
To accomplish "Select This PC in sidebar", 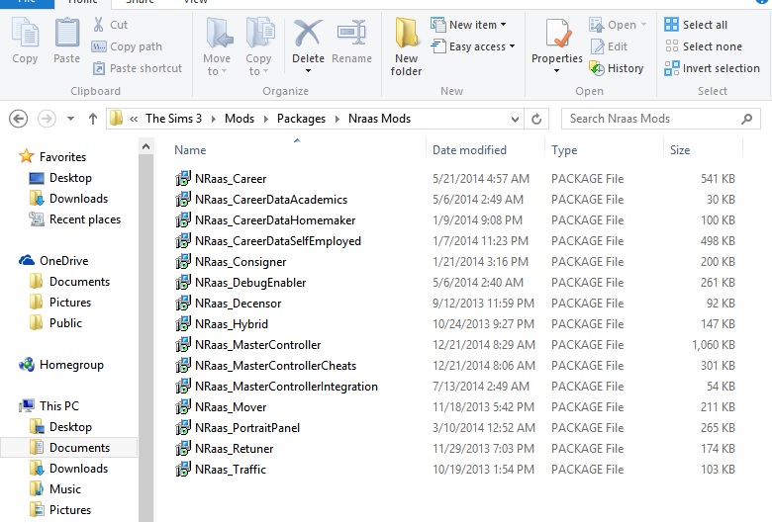I will click(x=59, y=406).
